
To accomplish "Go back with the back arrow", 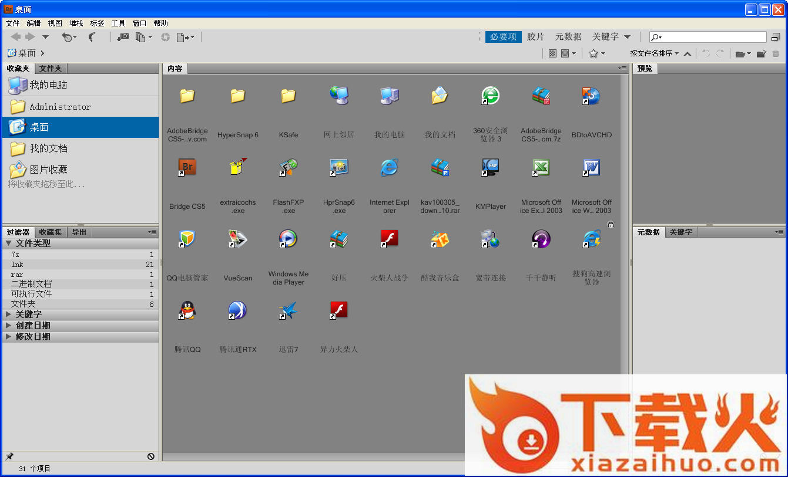I will click(x=16, y=37).
